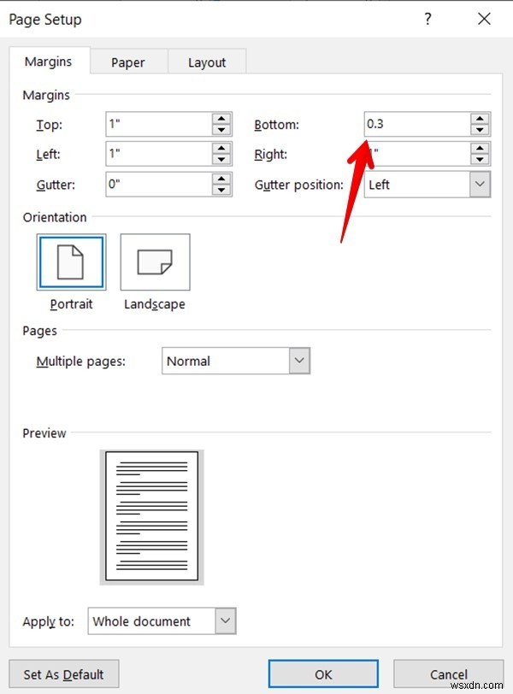Viewport: 513px width, 694px height.
Task: Decrease the Bottom margin with down arrow
Action: coord(480,130)
